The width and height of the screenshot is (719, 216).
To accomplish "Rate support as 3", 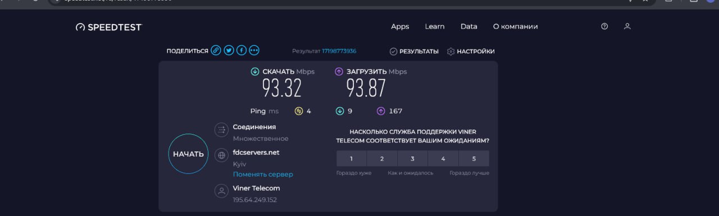I will click(413, 159).
